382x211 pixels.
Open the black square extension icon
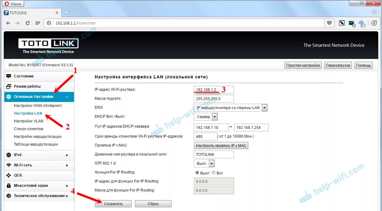click(342, 23)
